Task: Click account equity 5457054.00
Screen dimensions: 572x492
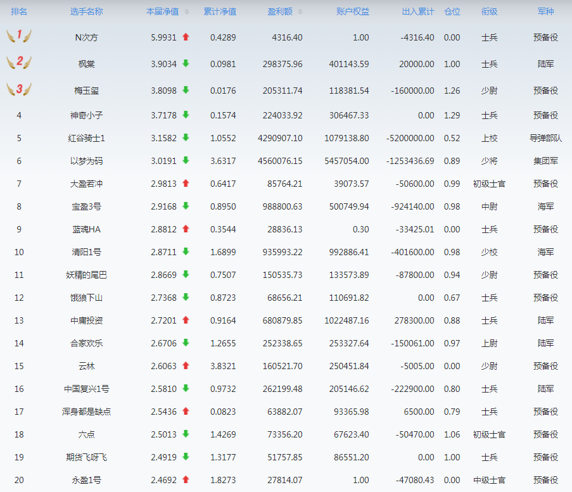Action: 346,161
